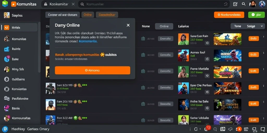Screen dimensions: 267x133
Task: Click the list icon in bottom taskbar
Action: [x=246, y=129]
